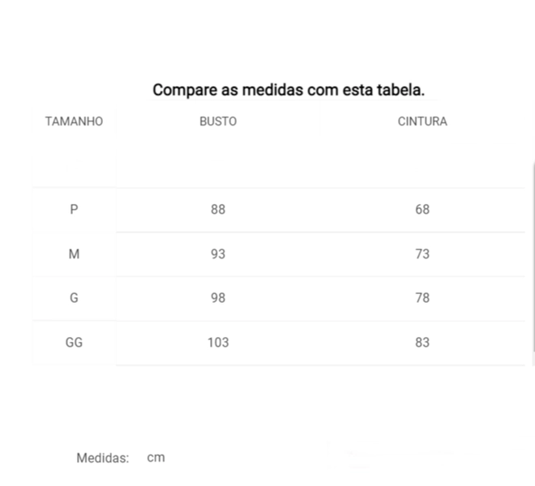Select the GG size row label
Viewport: 535px width, 486px height.
(x=74, y=343)
